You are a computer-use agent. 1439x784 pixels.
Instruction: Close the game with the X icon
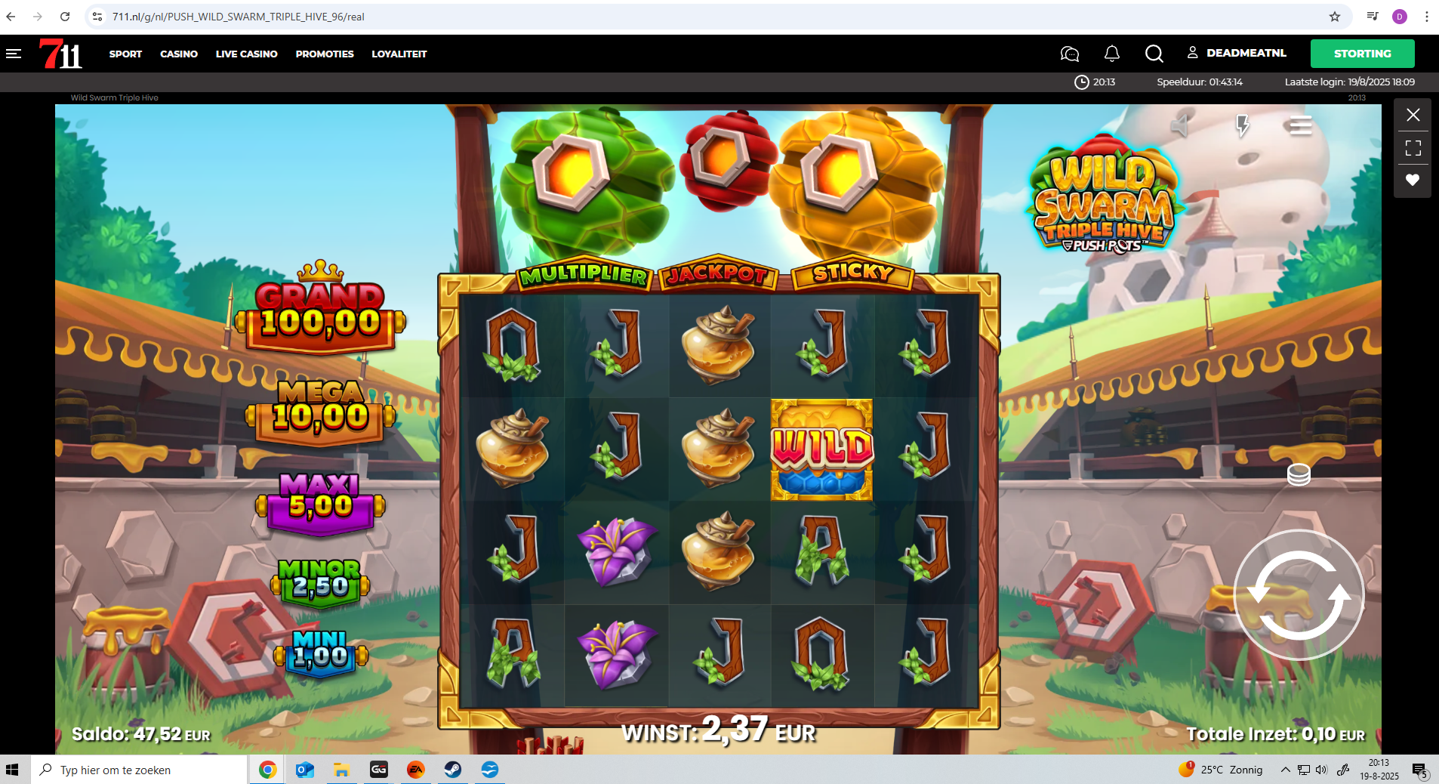[x=1413, y=115]
